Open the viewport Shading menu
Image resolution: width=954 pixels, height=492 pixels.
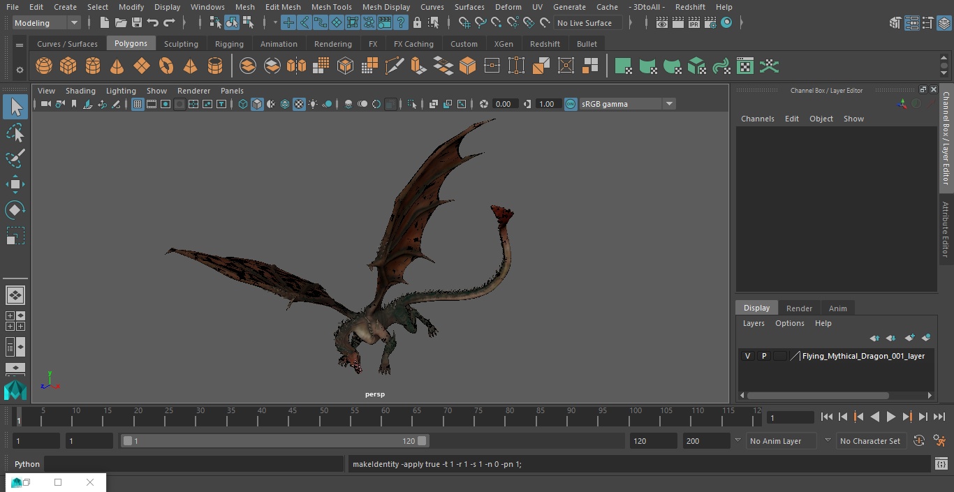[x=80, y=91]
